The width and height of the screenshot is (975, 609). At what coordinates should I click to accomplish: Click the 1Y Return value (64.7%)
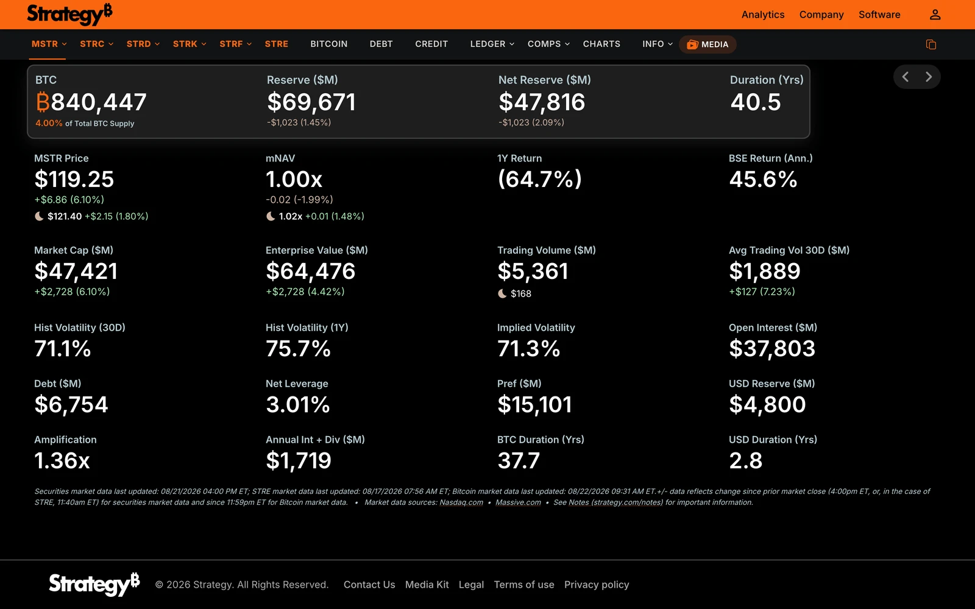pyautogui.click(x=540, y=179)
